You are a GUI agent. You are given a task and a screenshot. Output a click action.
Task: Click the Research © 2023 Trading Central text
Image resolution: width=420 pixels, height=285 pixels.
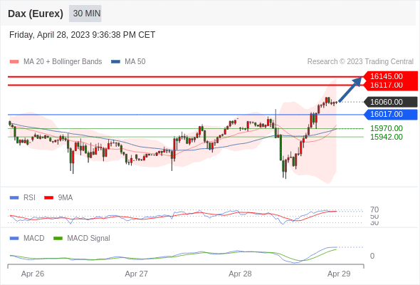click(360, 62)
